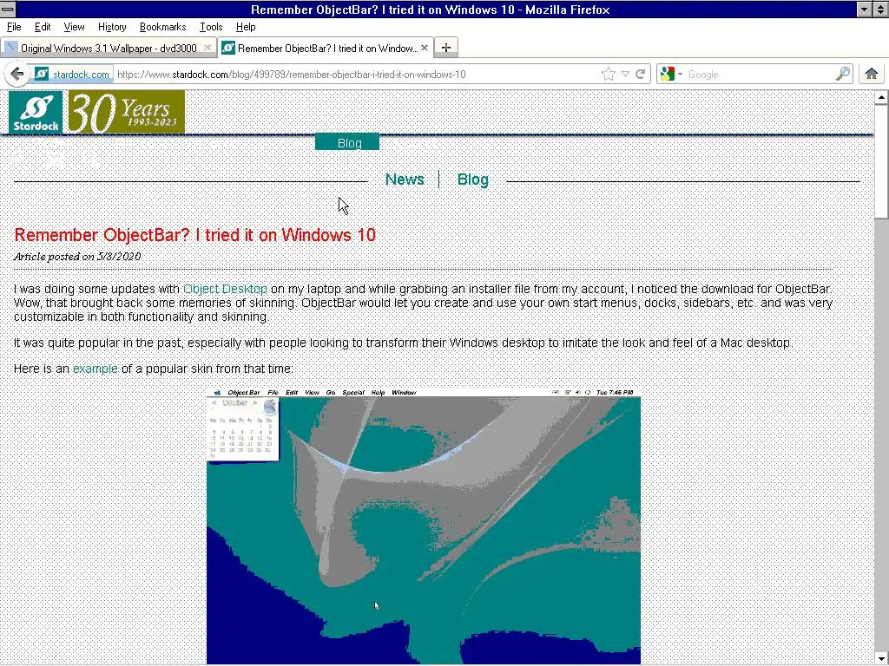This screenshot has height=666, width=889.
Task: Focus the Google search box
Action: [759, 75]
